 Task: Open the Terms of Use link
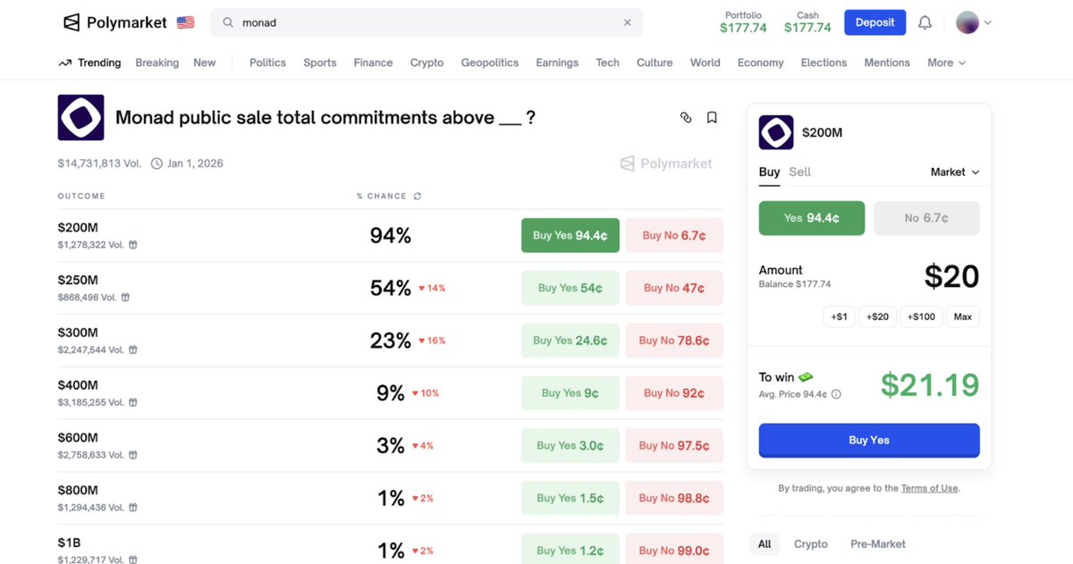929,488
